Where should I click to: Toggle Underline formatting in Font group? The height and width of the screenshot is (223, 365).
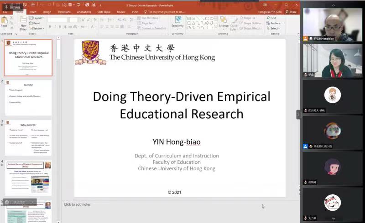click(61, 27)
